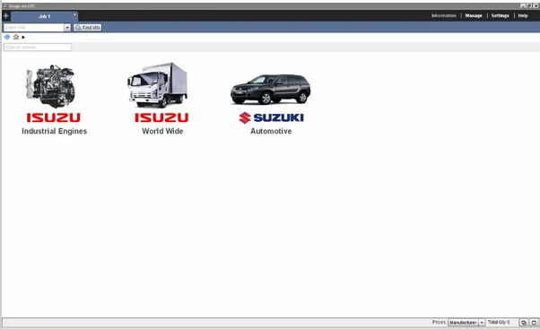The image size is (540, 329).
Task: Open the Help menu
Action: point(523,16)
